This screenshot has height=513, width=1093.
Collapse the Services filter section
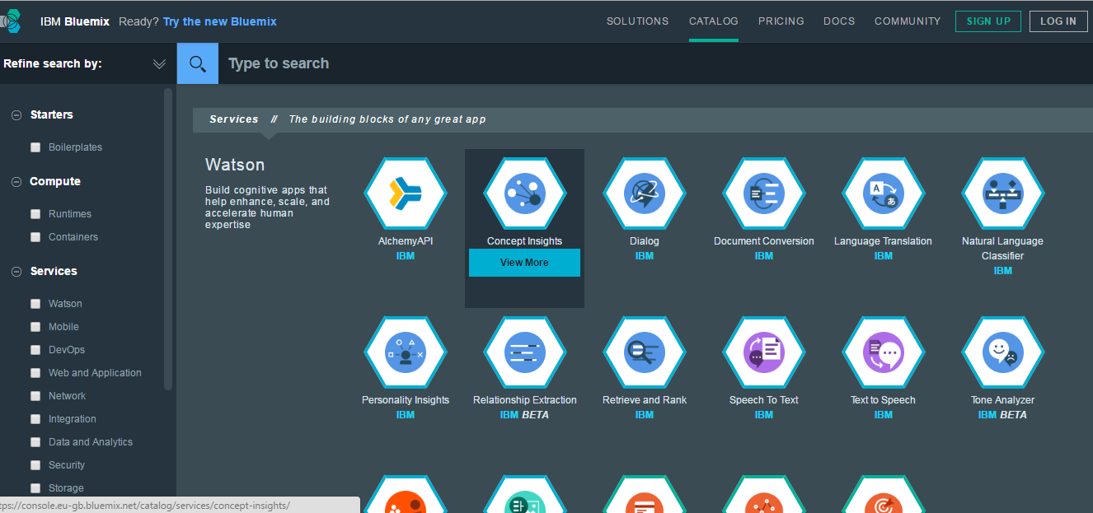[16, 272]
